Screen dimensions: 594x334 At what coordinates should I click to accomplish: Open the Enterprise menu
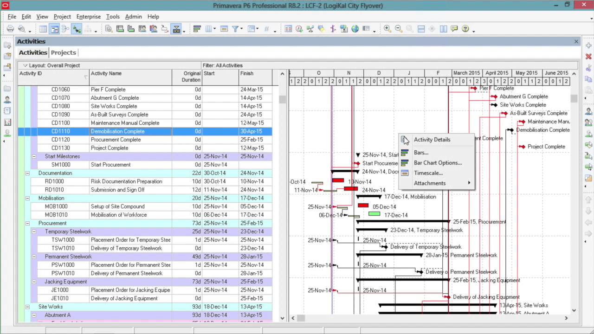[88, 17]
